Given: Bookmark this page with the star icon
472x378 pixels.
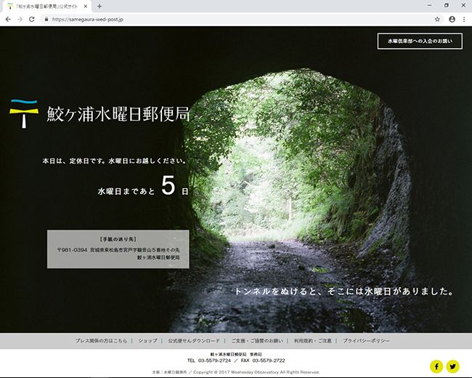Looking at the screenshot, I should pos(437,19).
